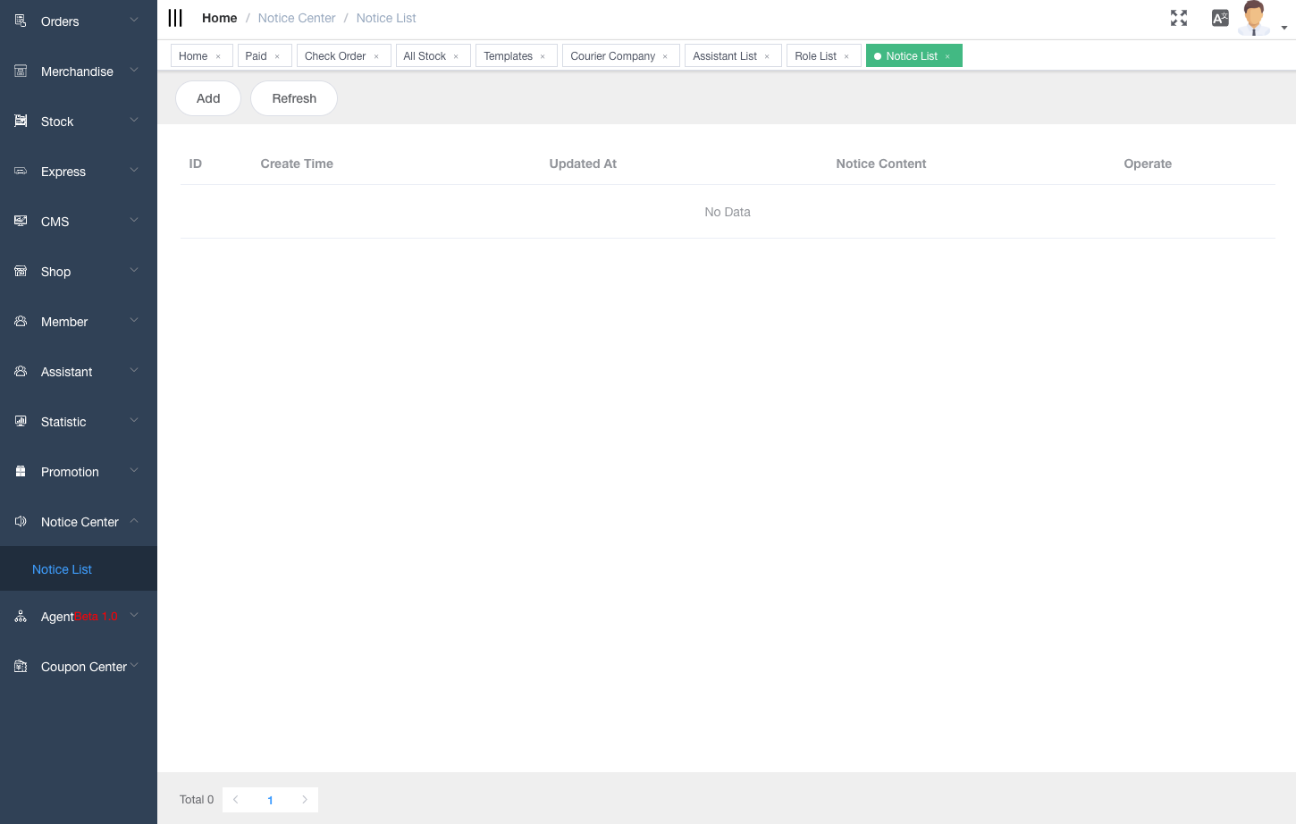Expand the Shop menu chevron
Image resolution: width=1296 pixels, height=824 pixels.
click(133, 270)
